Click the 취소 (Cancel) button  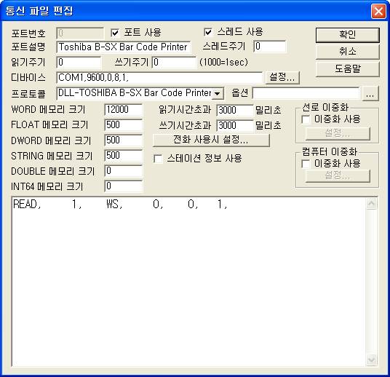click(x=348, y=52)
